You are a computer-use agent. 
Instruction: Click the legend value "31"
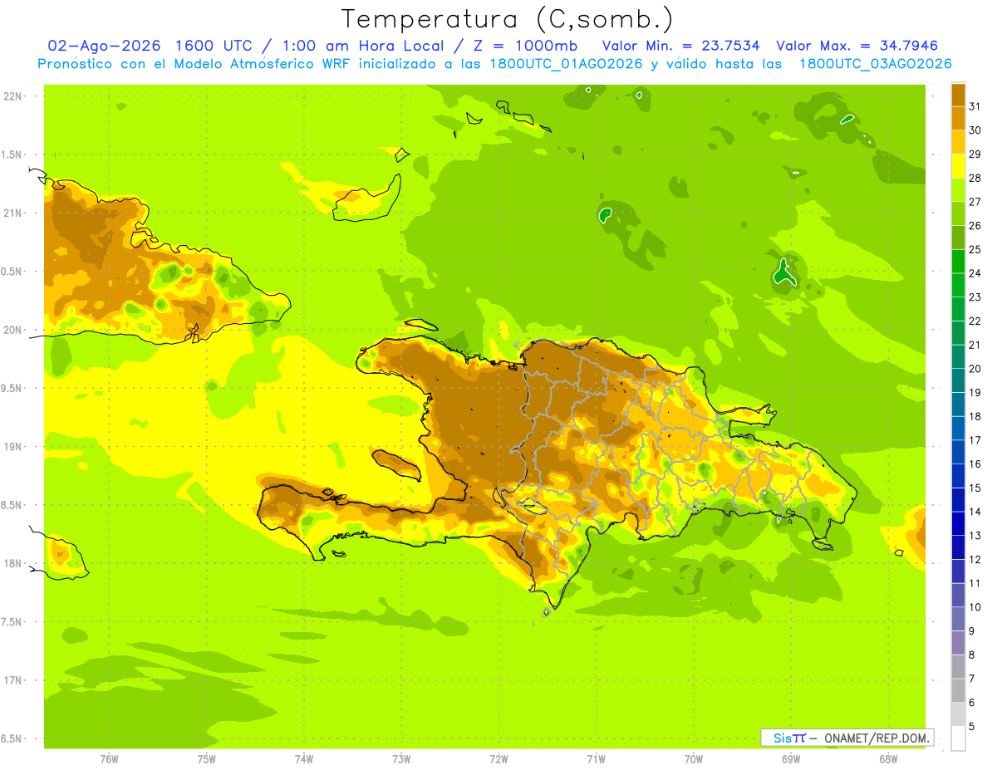pos(975,106)
